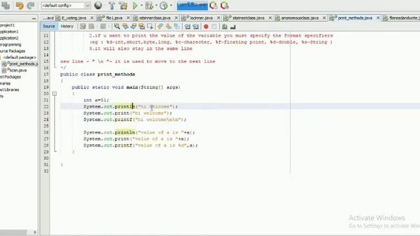The height and width of the screenshot is (236, 420).
Task: Click the globe browser icon in toolbar
Action: pos(98,5)
